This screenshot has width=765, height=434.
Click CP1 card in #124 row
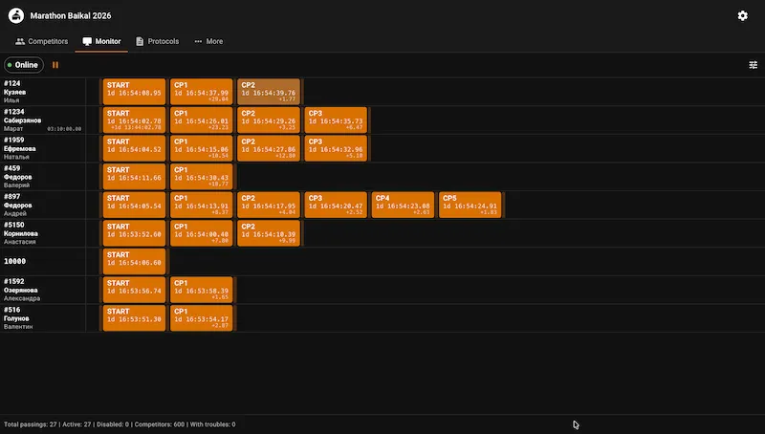(x=202, y=92)
